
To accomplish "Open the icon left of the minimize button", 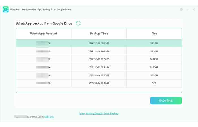I will [181, 9].
